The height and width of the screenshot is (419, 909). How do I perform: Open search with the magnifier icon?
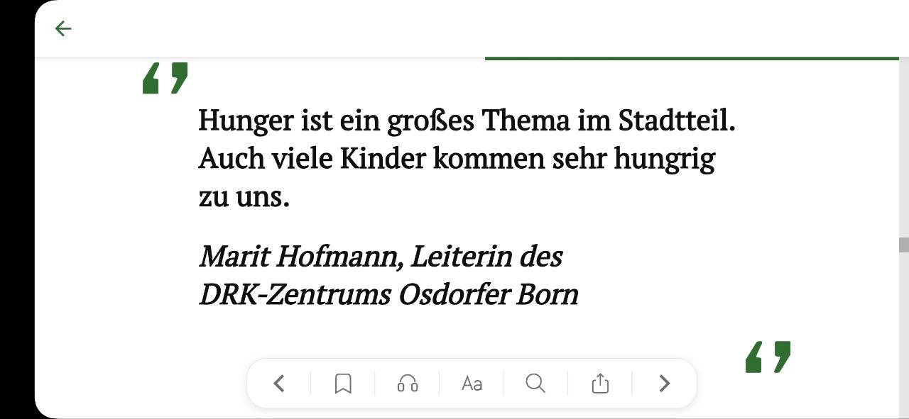(x=535, y=384)
